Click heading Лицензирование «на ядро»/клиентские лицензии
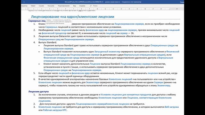205x115 pixels. pyautogui.click(x=73, y=17)
